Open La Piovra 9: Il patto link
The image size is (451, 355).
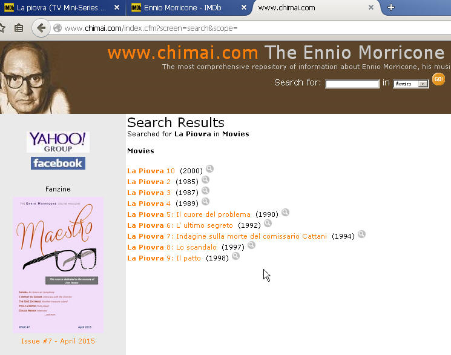pyautogui.click(x=164, y=258)
